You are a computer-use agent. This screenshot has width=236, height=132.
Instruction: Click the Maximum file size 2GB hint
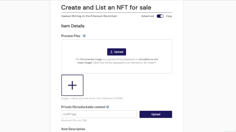point(74,120)
